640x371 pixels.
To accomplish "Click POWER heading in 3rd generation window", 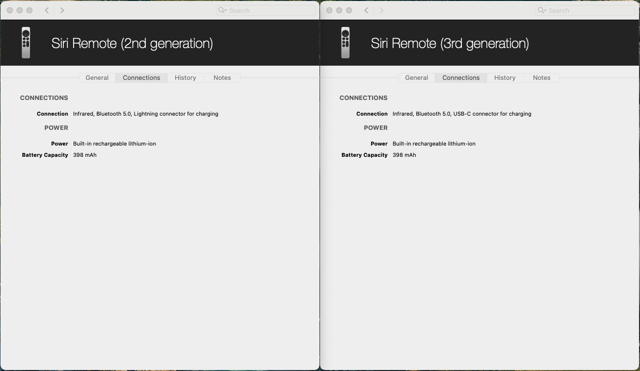I will [x=375, y=128].
